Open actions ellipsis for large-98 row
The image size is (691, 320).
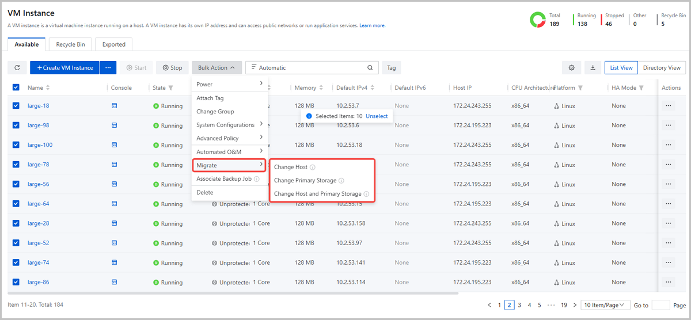point(668,125)
